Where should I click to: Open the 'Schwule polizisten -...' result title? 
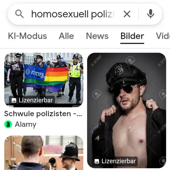tap(43, 114)
